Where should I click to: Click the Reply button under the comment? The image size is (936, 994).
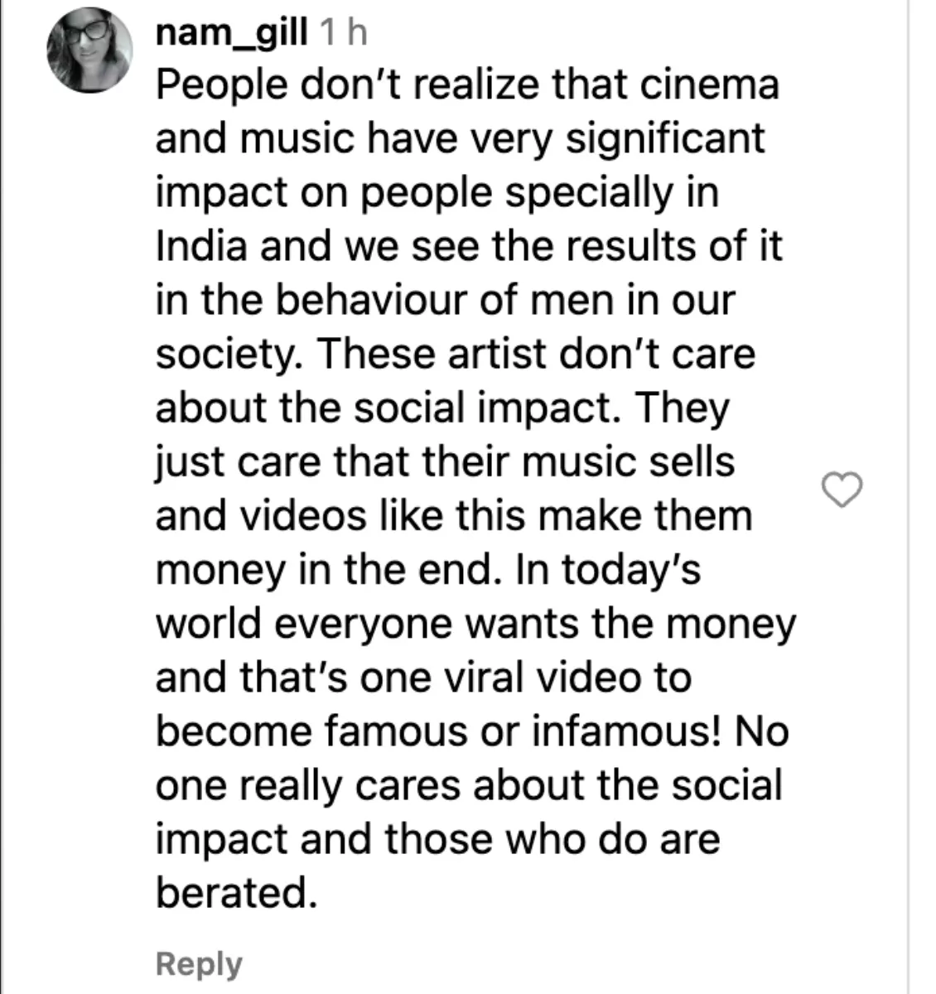tap(199, 963)
